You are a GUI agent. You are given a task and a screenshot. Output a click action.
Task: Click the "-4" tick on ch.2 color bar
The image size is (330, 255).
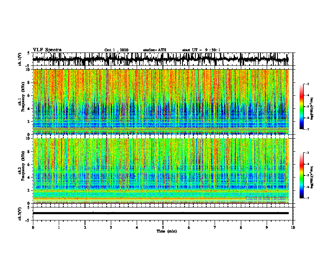(x=307, y=164)
